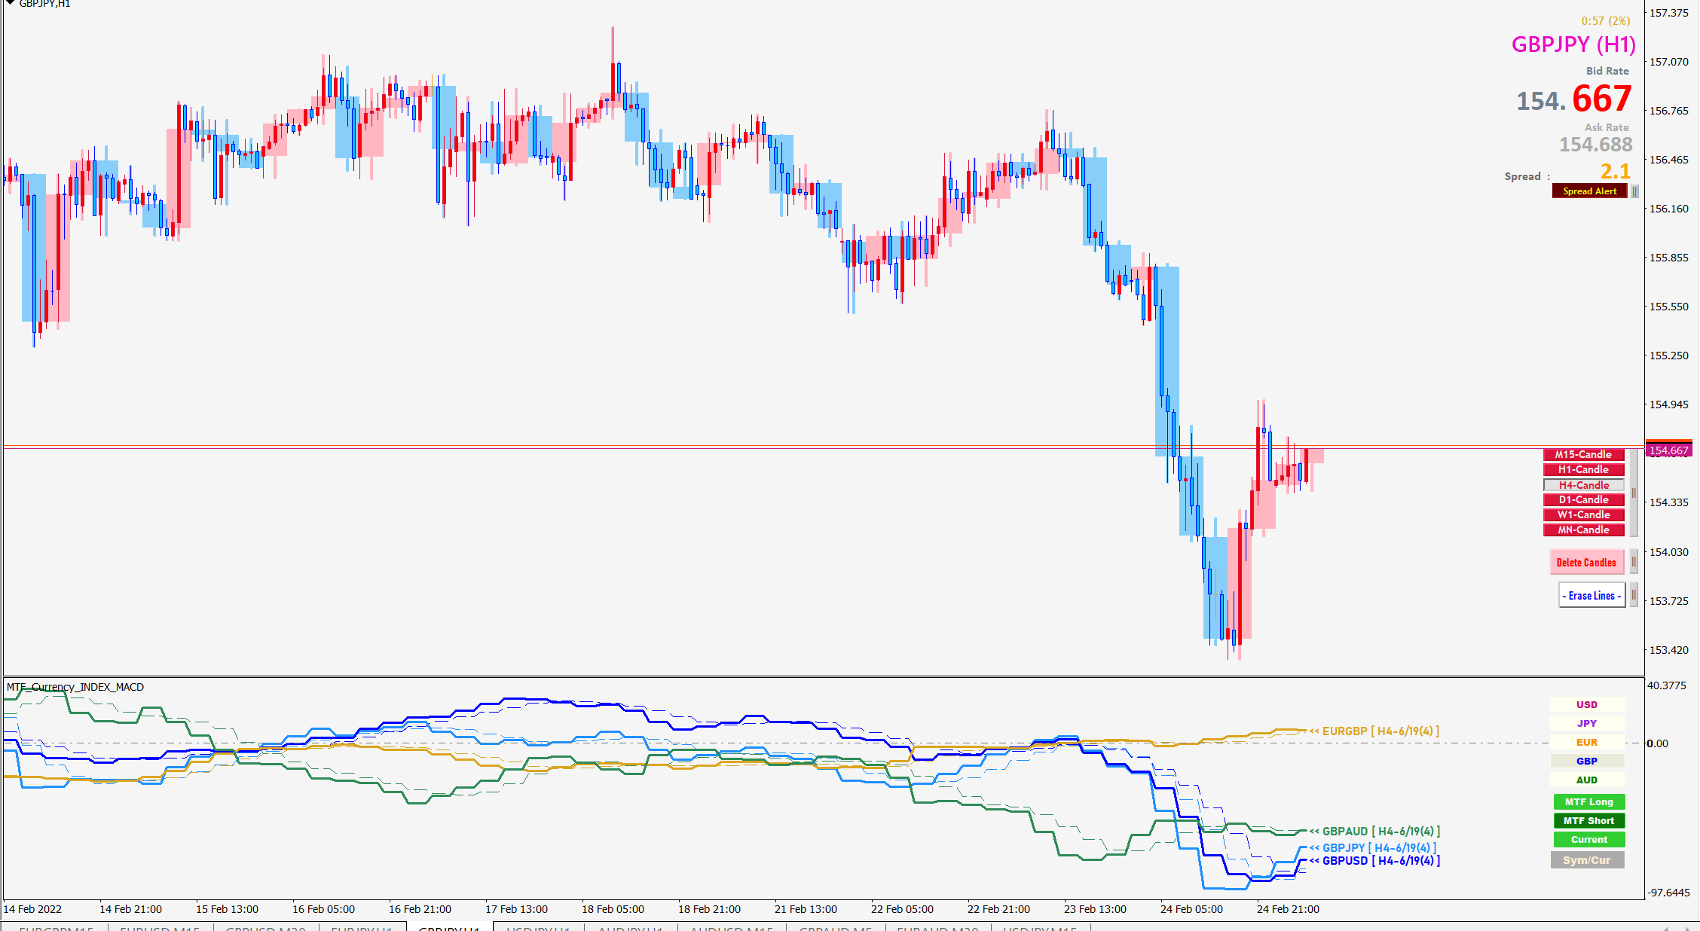
Task: Click the drag handle beside Spread Alert
Action: click(x=1634, y=191)
